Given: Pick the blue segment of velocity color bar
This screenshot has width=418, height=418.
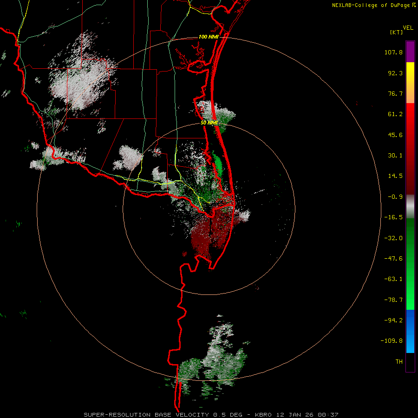Looking at the screenshot, I should point(410,331).
